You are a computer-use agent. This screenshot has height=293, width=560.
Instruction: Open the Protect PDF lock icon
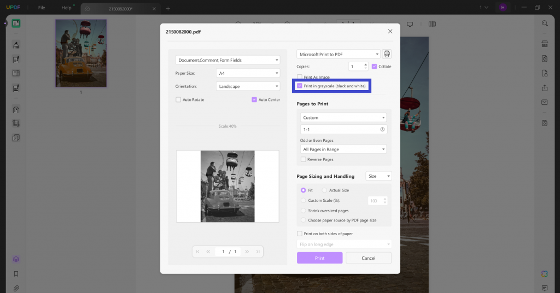pos(545,73)
